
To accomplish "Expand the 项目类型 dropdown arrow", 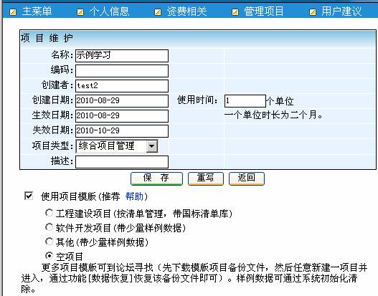I will point(152,146).
